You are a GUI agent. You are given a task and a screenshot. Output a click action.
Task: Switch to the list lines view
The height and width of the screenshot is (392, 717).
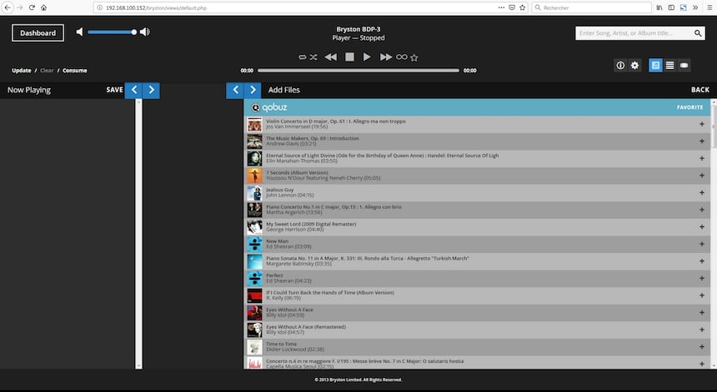click(x=670, y=65)
